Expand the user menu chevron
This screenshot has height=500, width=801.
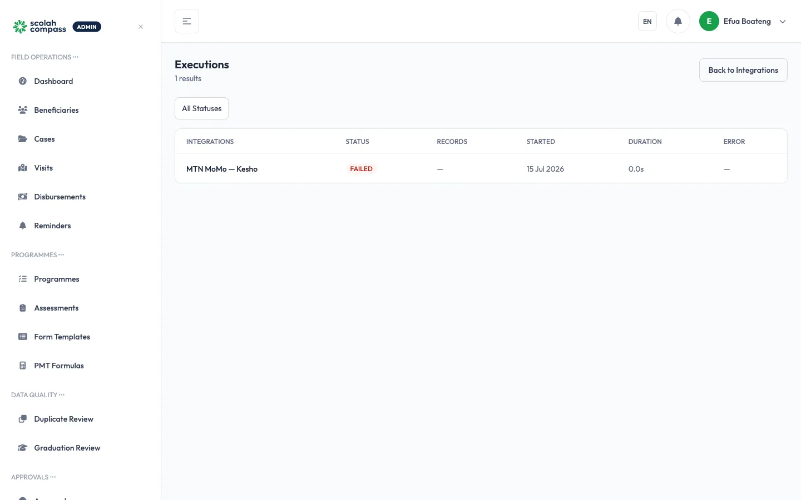(783, 22)
